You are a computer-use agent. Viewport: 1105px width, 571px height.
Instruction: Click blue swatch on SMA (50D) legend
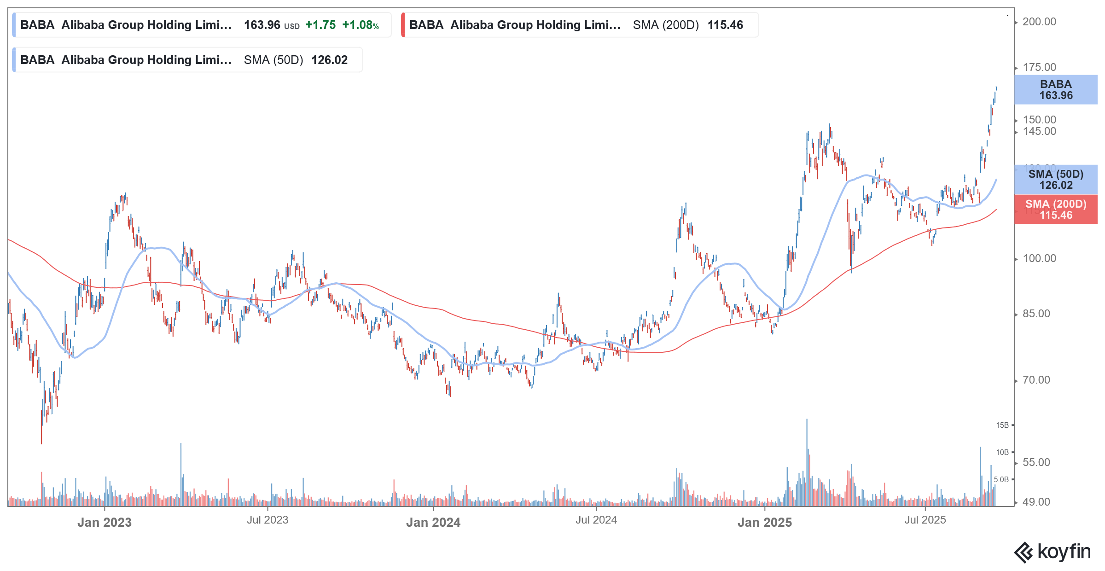pos(14,60)
